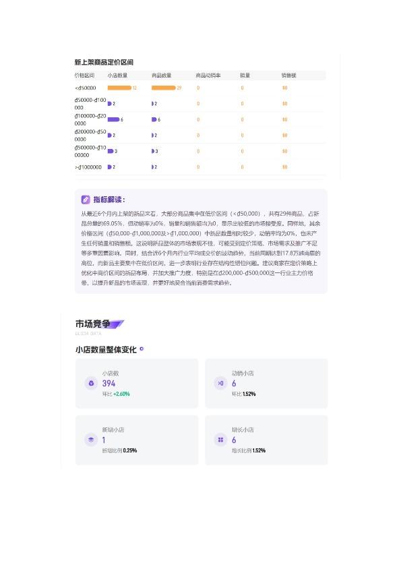
Task: Click the 小店数 label in its card
Action: click(111, 374)
